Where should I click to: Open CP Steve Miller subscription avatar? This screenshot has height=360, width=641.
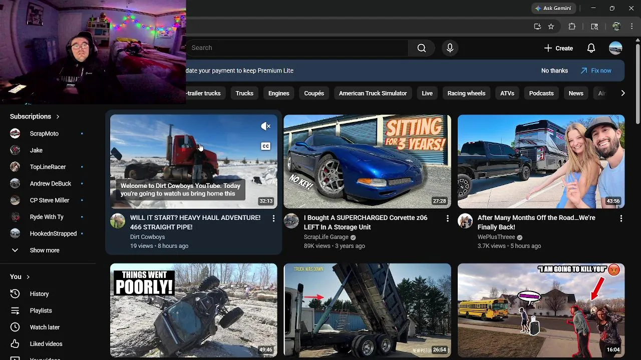[15, 200]
